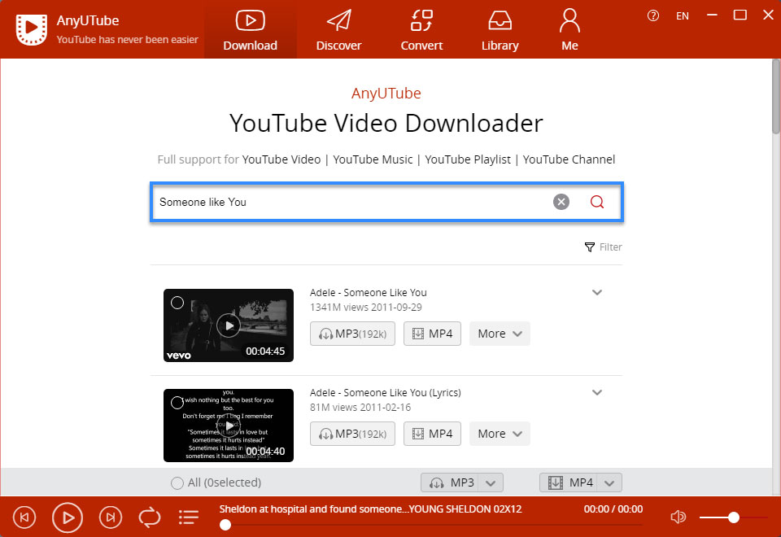
Task: Click the player play button
Action: 68,517
